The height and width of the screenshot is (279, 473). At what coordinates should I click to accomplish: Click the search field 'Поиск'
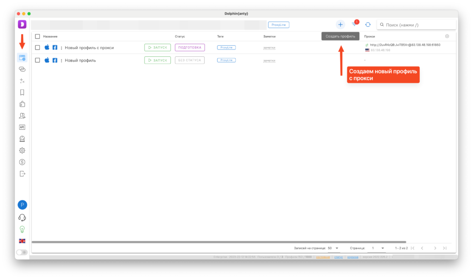pyautogui.click(x=416, y=25)
